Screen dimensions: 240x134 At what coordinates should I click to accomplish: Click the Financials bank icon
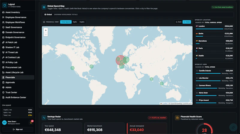pos(3,78)
